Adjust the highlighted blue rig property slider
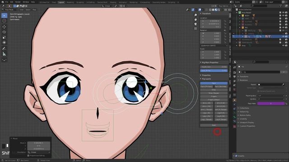The height and width of the screenshot is (162, 289). 214,71
